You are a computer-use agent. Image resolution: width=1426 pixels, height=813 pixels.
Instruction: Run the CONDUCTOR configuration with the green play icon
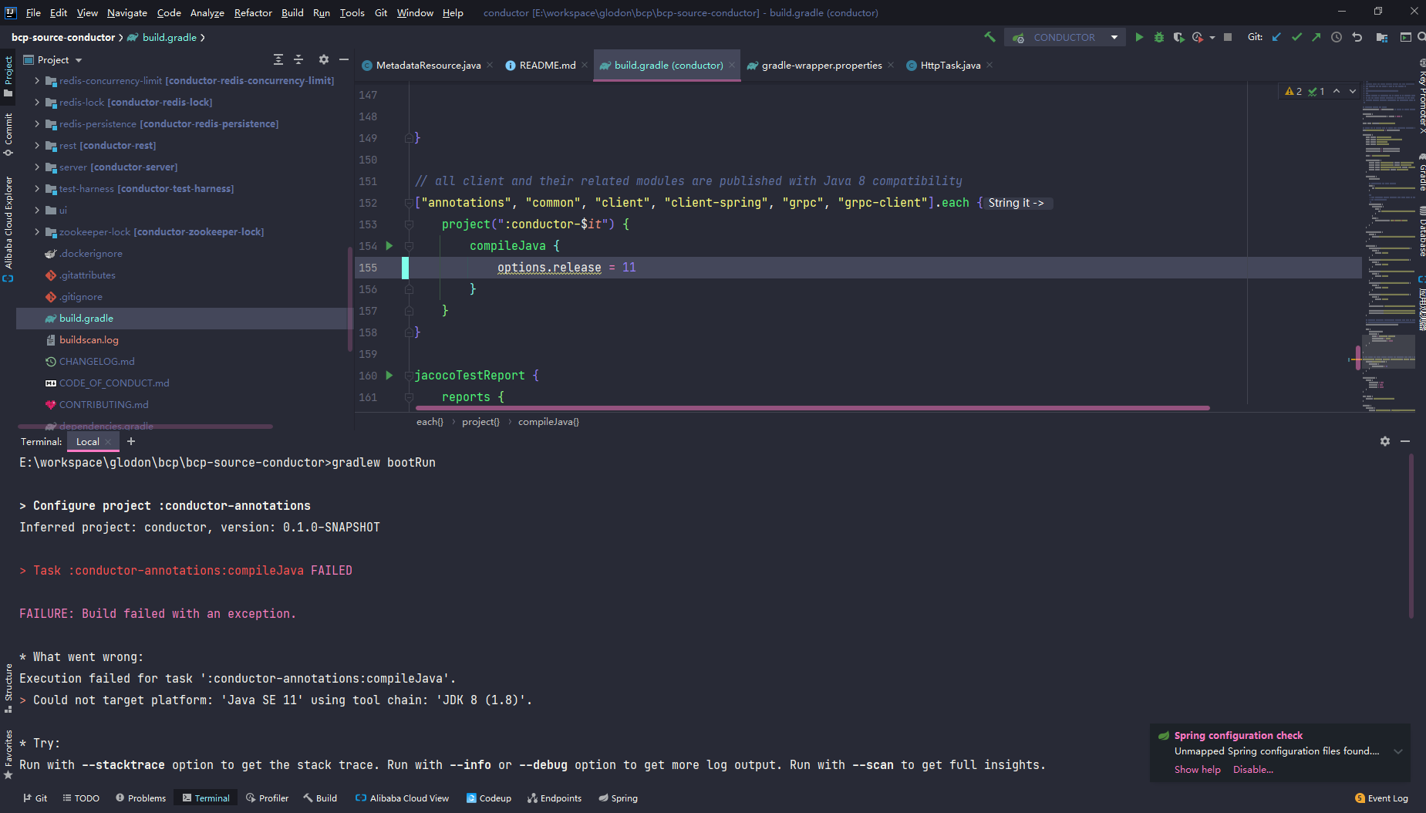pyautogui.click(x=1140, y=36)
